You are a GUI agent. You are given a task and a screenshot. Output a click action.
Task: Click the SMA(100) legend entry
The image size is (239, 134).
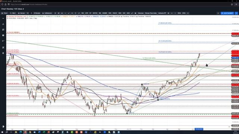pyautogui.click(x=83, y=16)
